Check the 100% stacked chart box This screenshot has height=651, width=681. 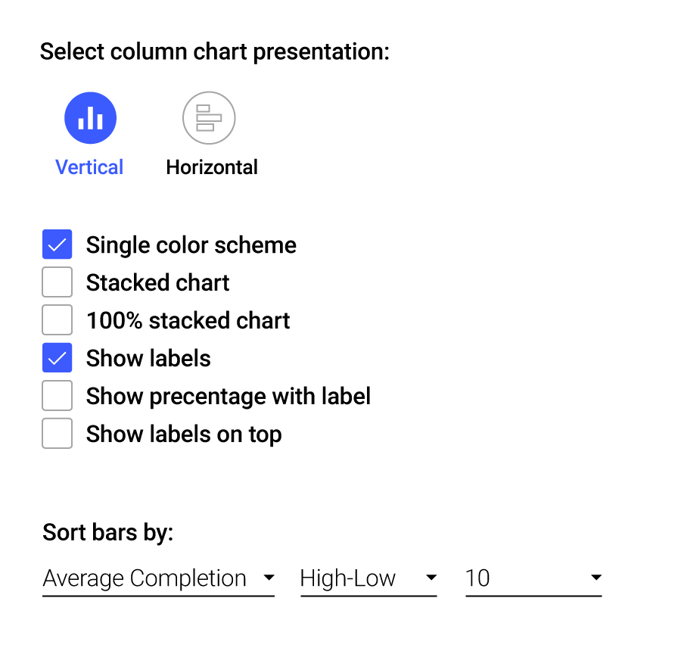pos(57,319)
